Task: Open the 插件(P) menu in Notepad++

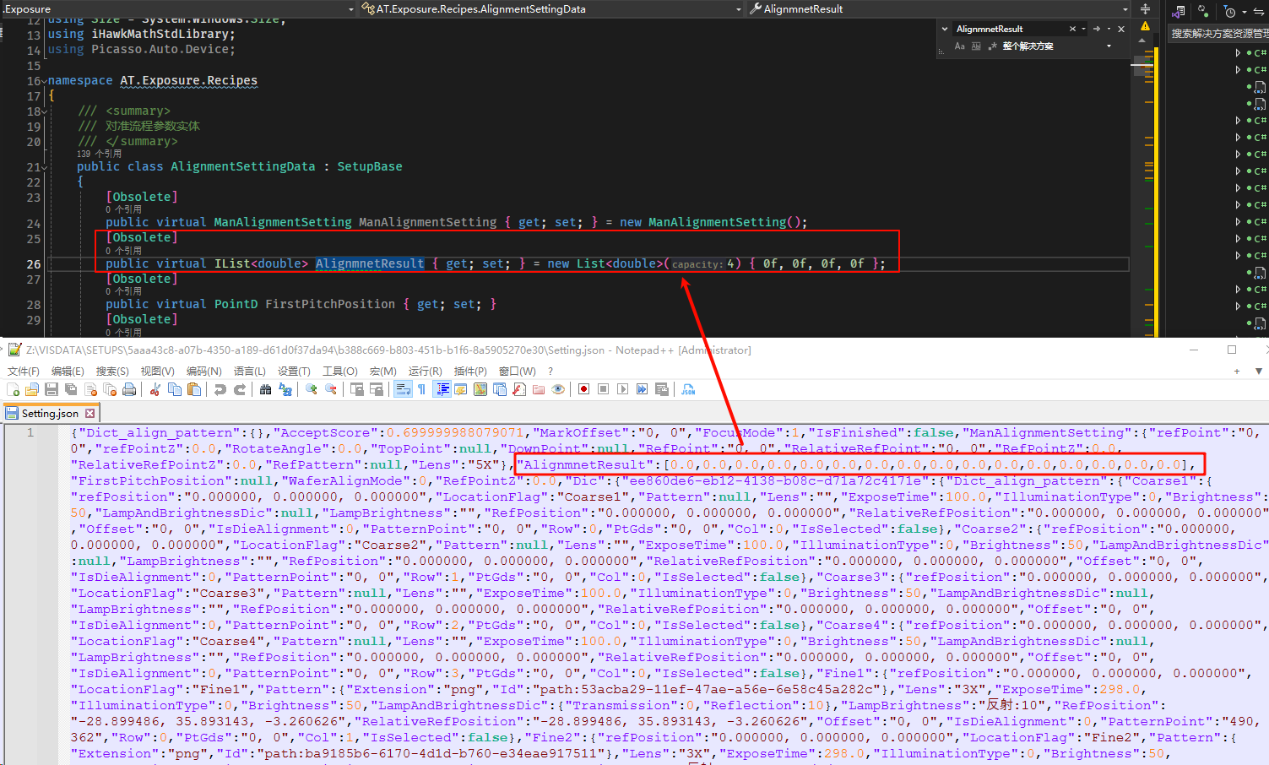Action: [470, 371]
